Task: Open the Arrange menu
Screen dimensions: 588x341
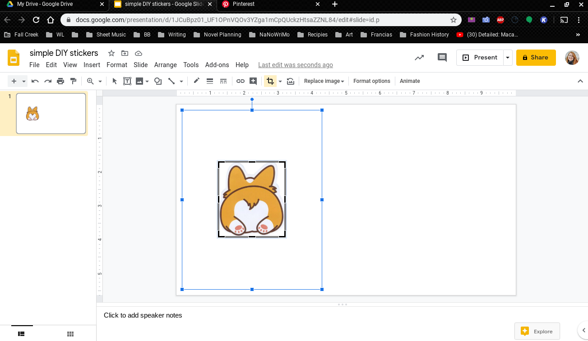Action: pos(165,65)
